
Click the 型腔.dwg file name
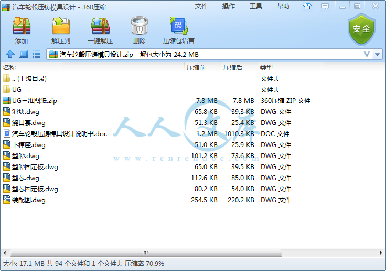pyautogui.click(x=26, y=156)
